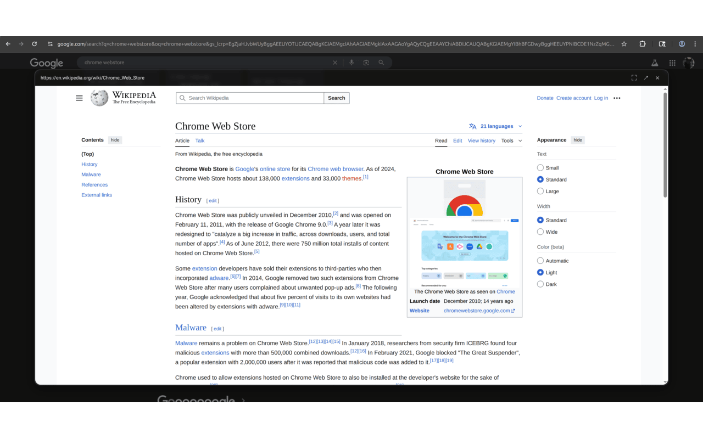The height and width of the screenshot is (439, 703).
Task: Expand the preview panel to fullscreen
Action: (x=634, y=78)
